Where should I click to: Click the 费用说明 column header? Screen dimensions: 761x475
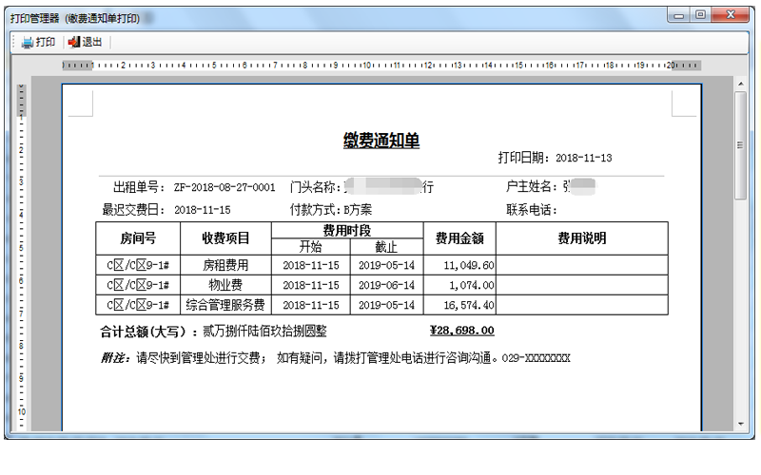(581, 238)
